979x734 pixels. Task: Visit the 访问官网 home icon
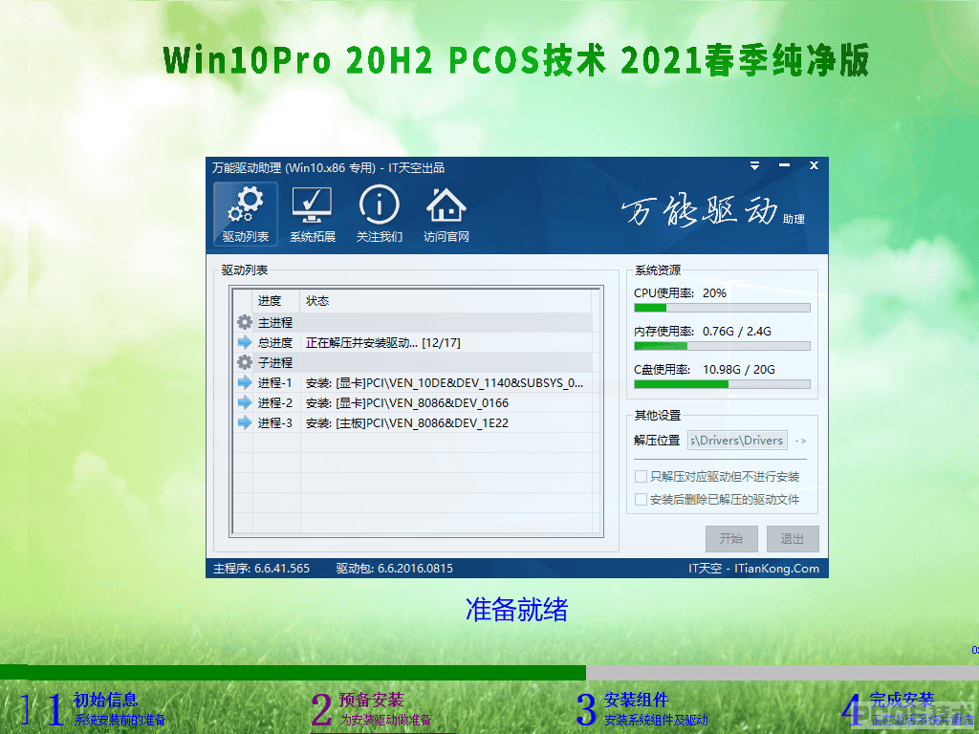tap(446, 213)
